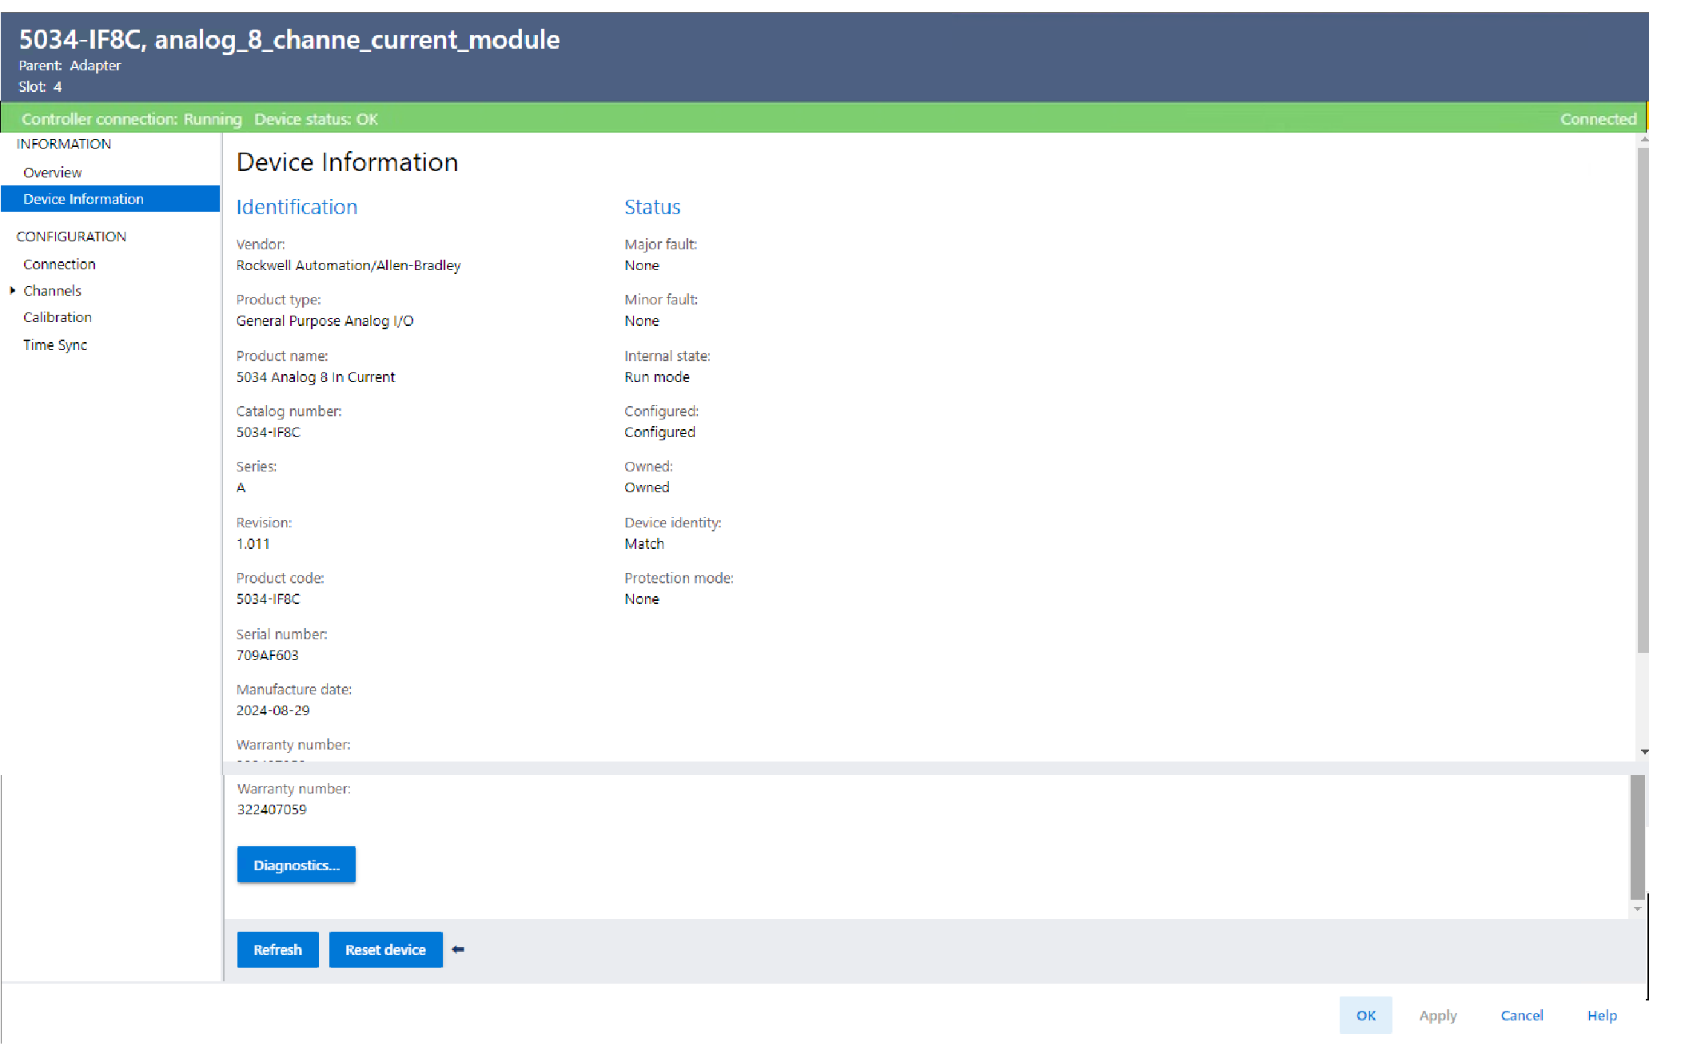Screen dimensions: 1681x1050
Task: Click the revision value 1.011
Action: click(253, 544)
